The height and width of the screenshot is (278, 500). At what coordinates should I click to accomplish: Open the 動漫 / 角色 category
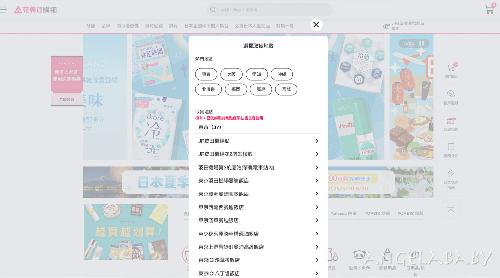coord(359,260)
